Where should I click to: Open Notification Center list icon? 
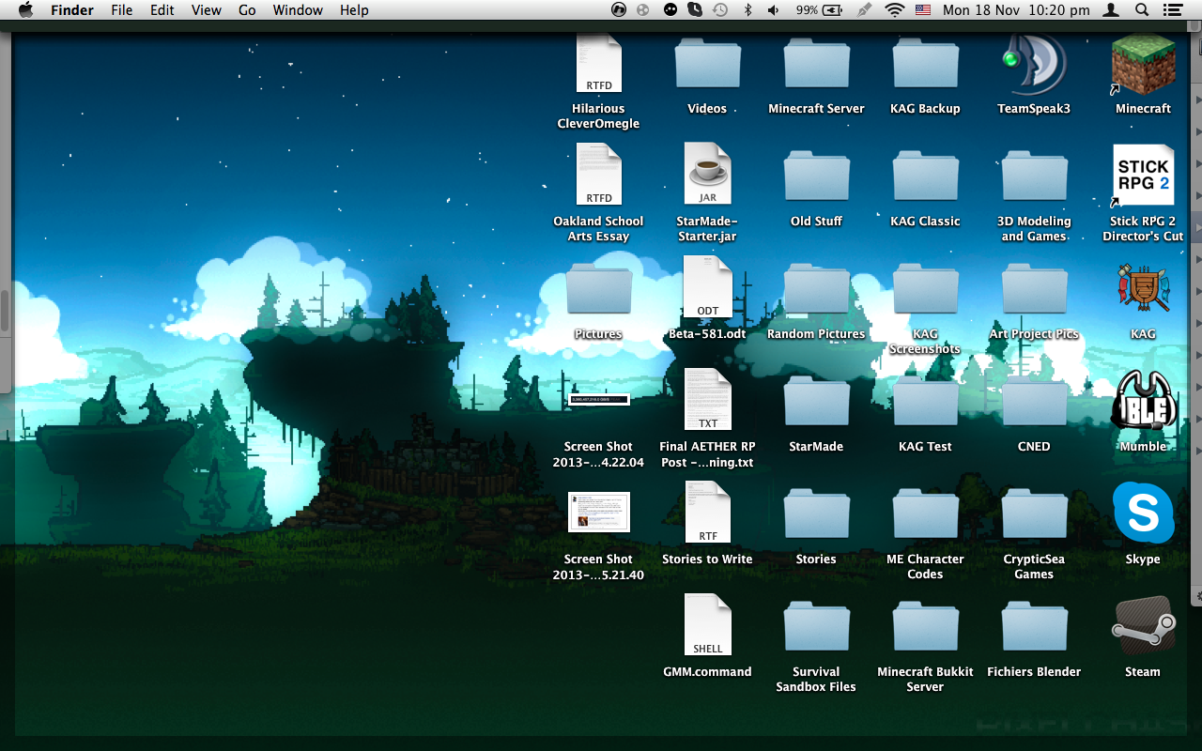pos(1171,10)
